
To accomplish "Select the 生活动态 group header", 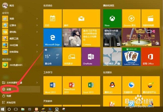I will pos(48,5).
